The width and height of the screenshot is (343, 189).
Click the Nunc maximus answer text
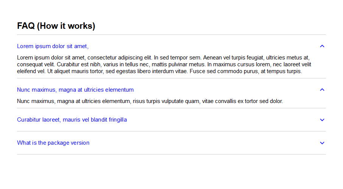point(150,101)
